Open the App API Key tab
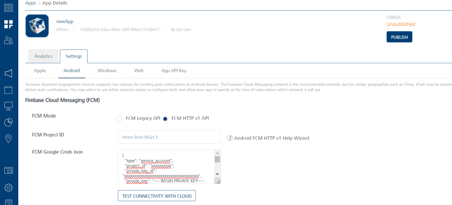The height and width of the screenshot is (205, 452). 174,70
